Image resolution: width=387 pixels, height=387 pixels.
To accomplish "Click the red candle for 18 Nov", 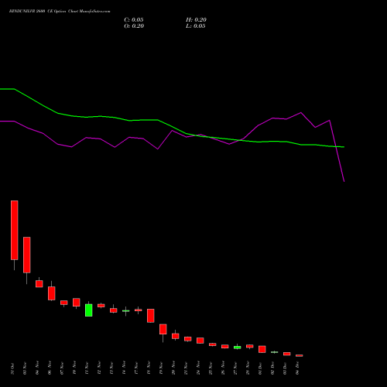I will [151, 316].
